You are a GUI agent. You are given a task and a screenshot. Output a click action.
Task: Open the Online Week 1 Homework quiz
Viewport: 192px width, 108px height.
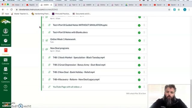tap(63, 39)
